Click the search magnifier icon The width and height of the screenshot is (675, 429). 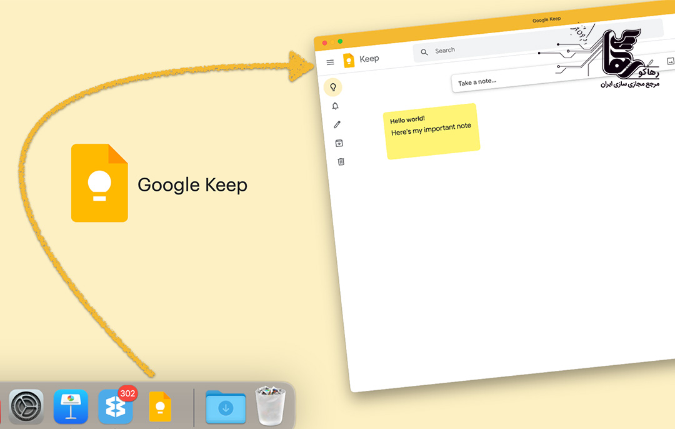coord(424,51)
